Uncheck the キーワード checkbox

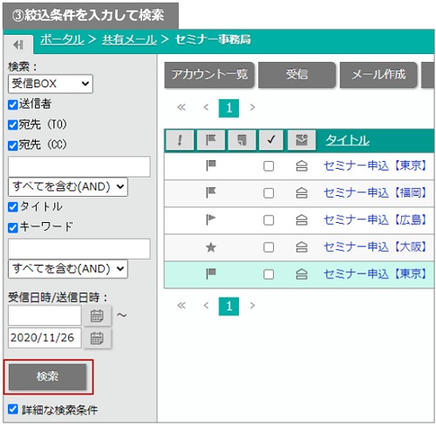click(x=13, y=227)
